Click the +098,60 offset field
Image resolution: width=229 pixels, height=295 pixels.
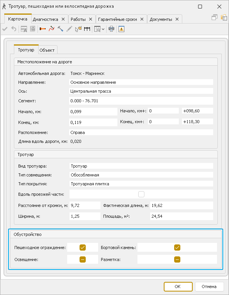click(x=198, y=111)
